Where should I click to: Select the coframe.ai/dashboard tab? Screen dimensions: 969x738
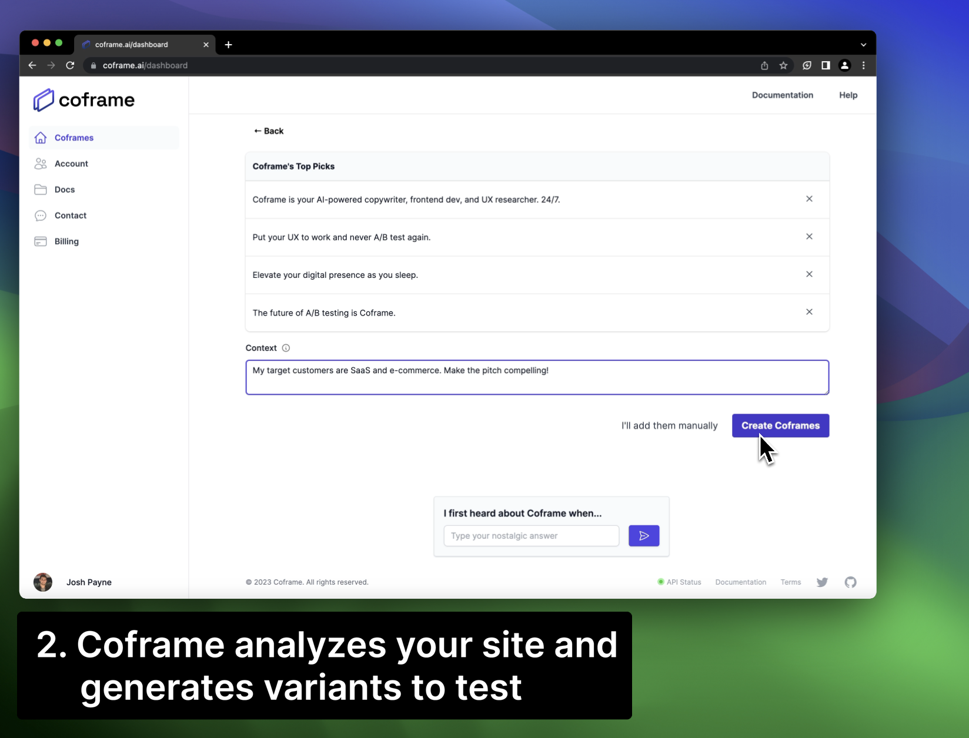coord(145,45)
